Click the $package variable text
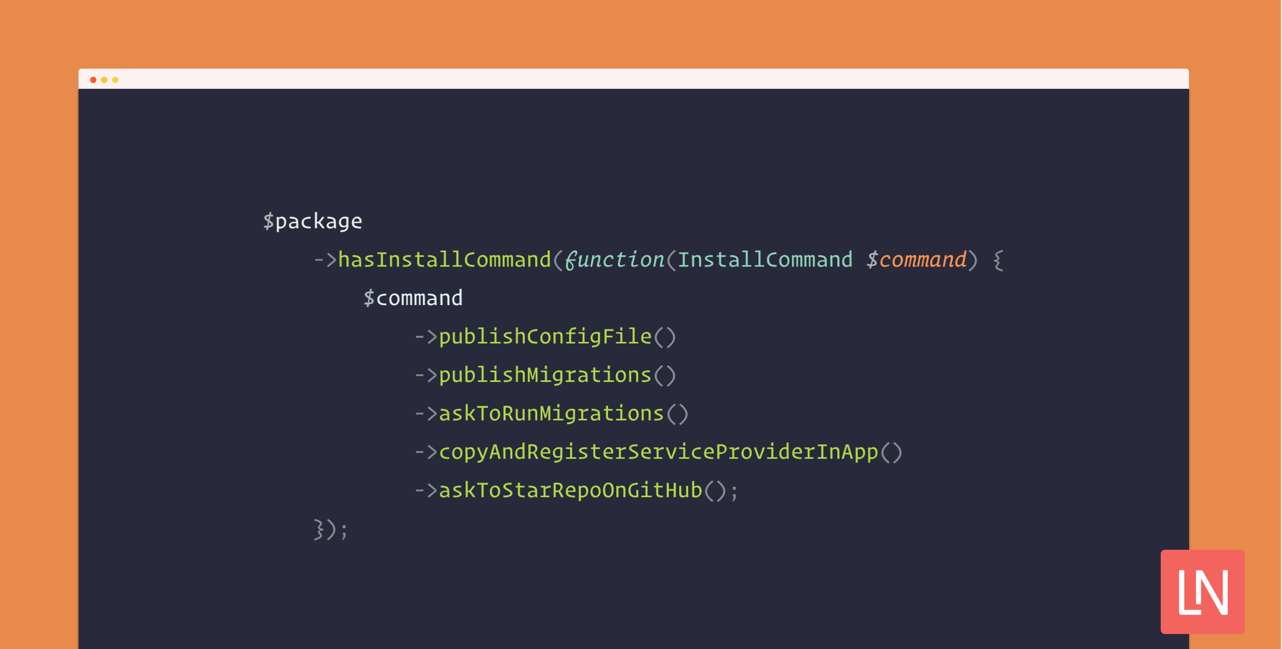1282x649 pixels. (x=312, y=222)
